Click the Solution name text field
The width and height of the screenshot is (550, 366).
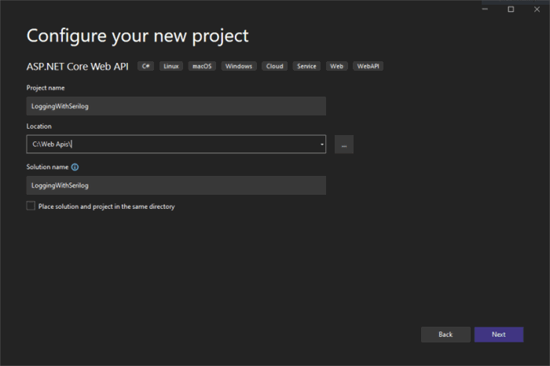click(176, 185)
